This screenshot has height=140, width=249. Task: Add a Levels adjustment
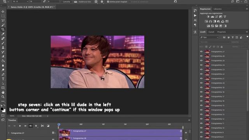pos(212,17)
